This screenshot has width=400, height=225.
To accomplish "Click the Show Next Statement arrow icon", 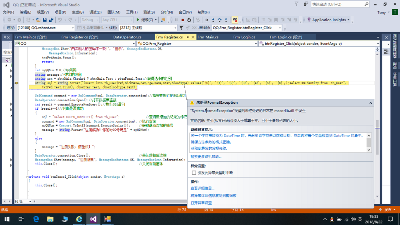I will [206, 20].
